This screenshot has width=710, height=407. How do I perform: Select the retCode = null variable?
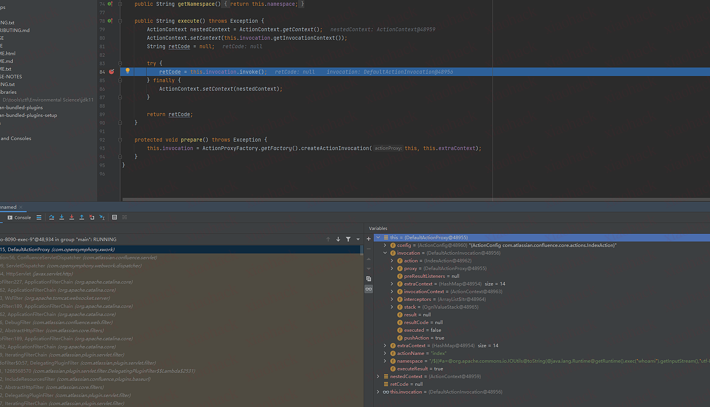pos(541,384)
